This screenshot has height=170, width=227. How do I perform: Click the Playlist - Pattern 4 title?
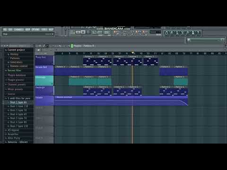coord(84,46)
